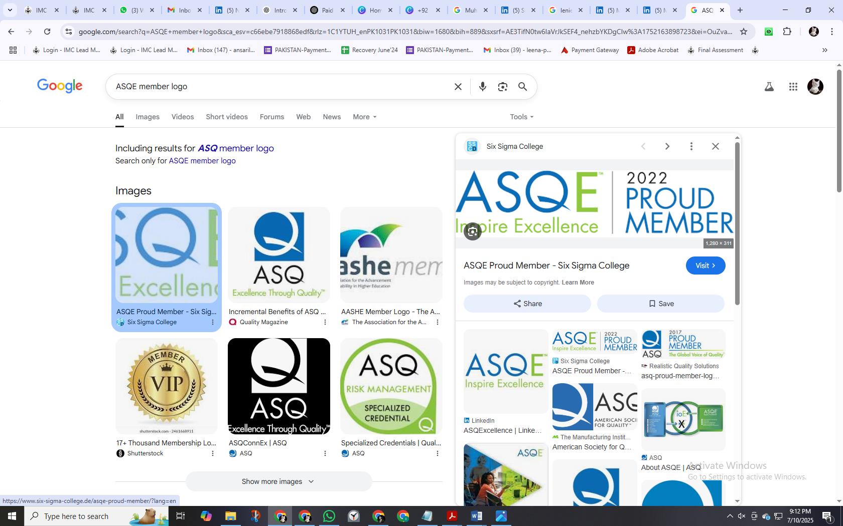Viewport: 843px width, 526px height.
Task: Open more options for ASQConnEx result
Action: 325,453
